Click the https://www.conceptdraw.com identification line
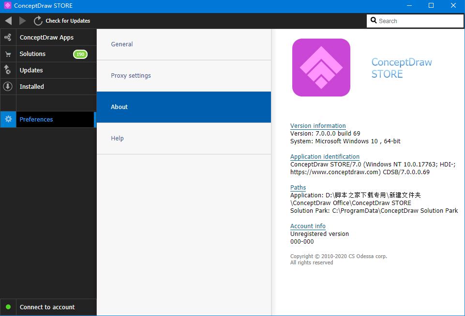The image size is (465, 316). pyautogui.click(x=360, y=172)
